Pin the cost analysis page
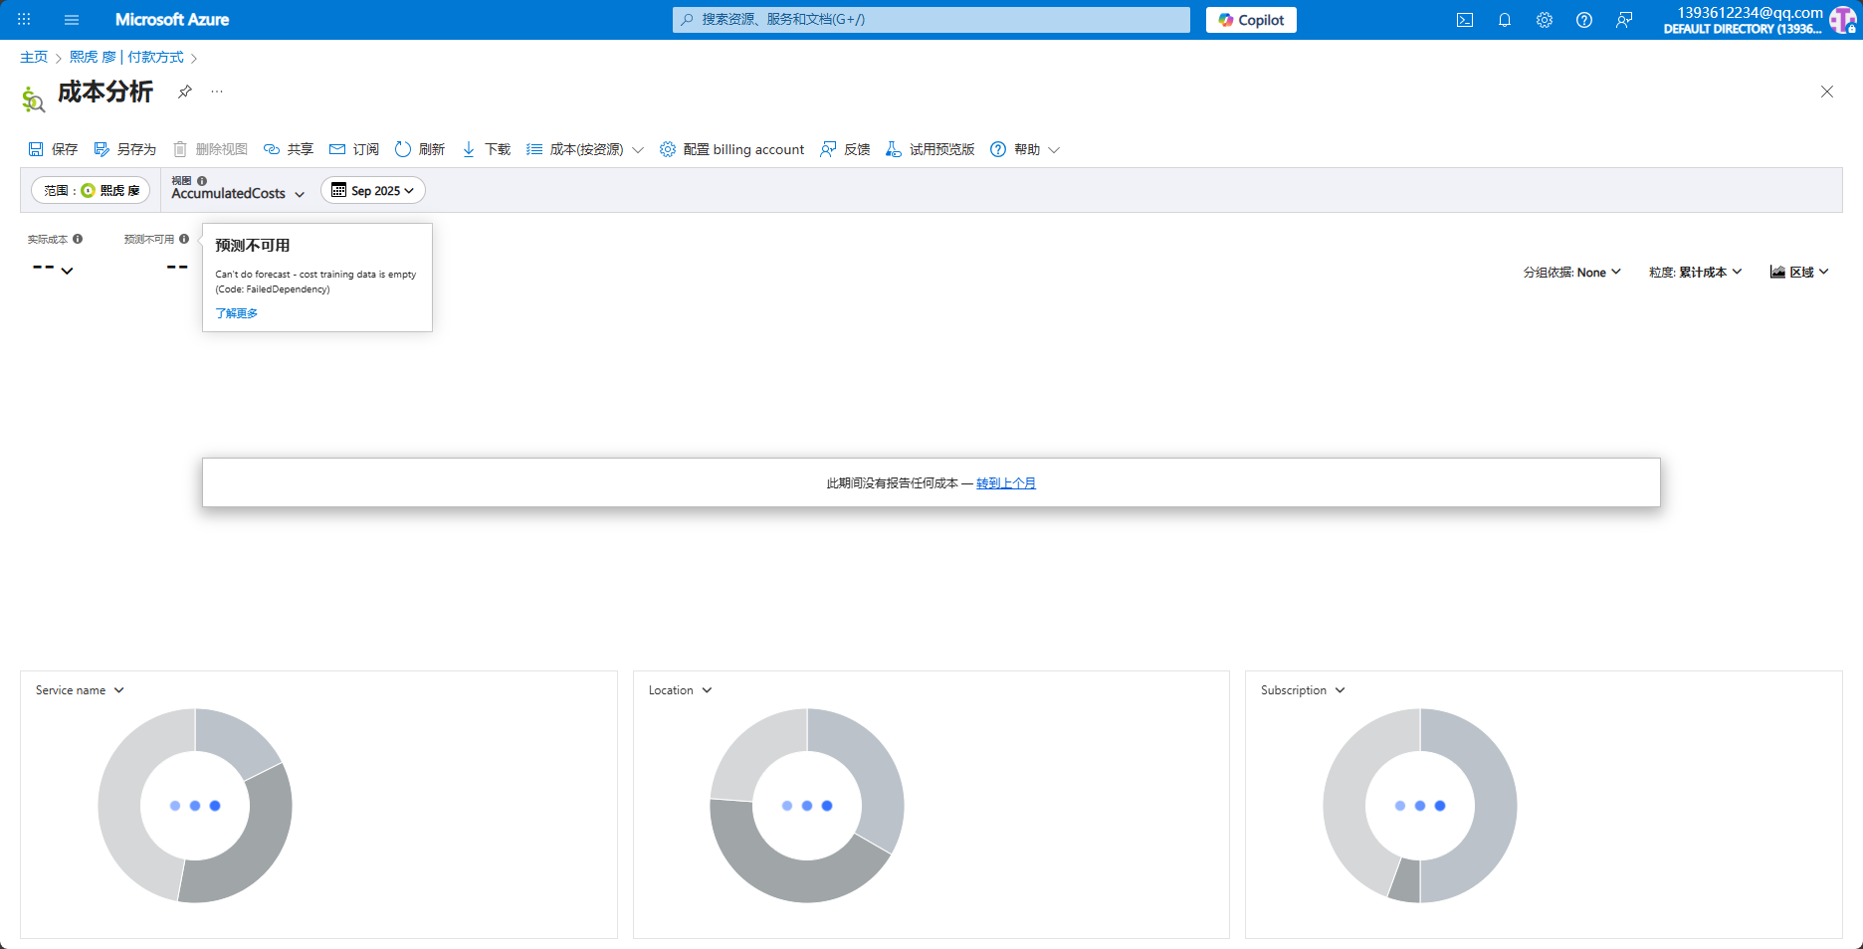The height and width of the screenshot is (949, 1863). tap(185, 92)
